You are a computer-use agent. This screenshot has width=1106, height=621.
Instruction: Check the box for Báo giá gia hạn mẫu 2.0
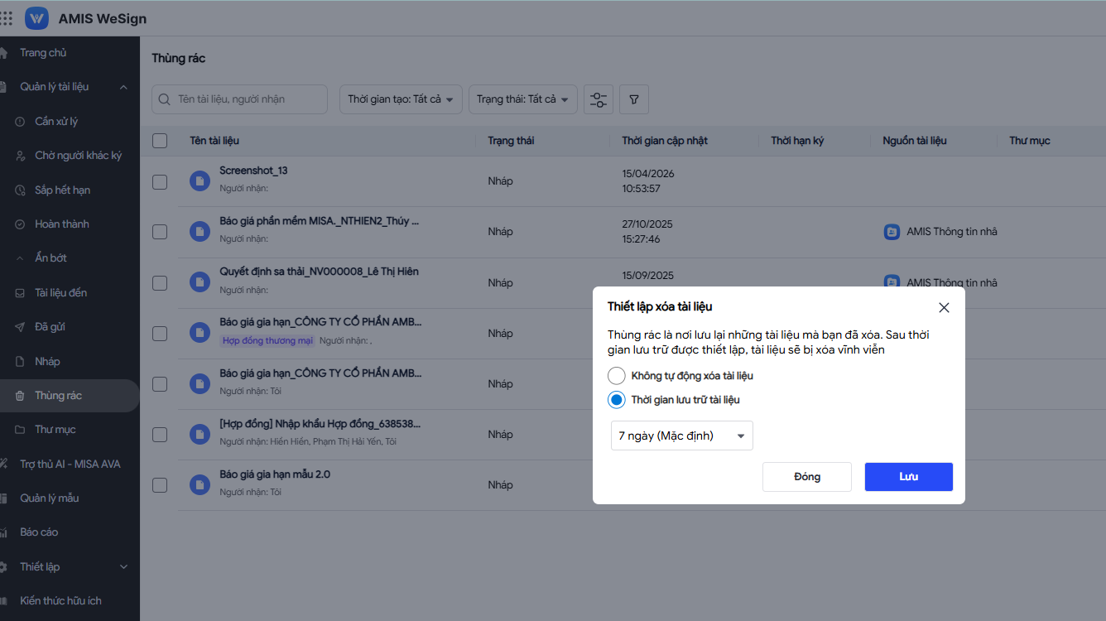click(160, 485)
